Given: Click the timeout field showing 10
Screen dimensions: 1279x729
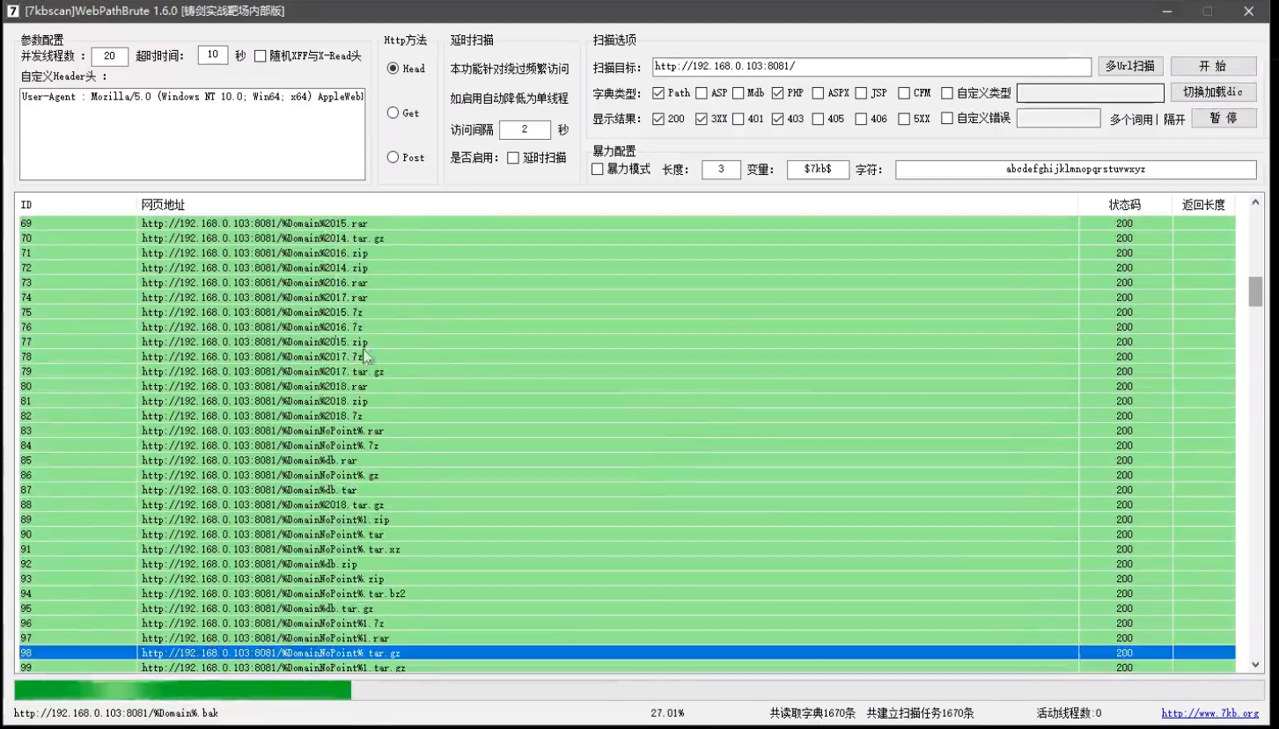Looking at the screenshot, I should pos(213,55).
